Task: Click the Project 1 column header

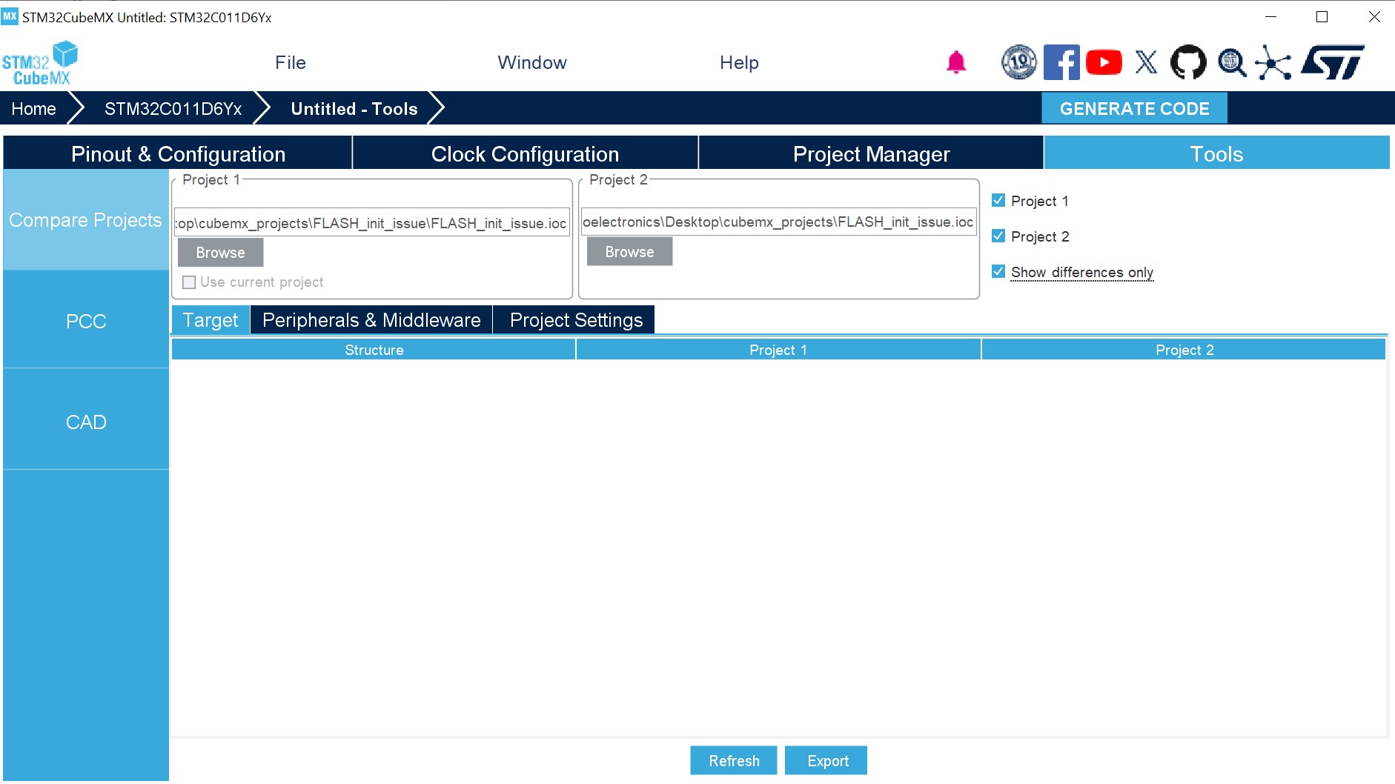Action: coord(778,350)
